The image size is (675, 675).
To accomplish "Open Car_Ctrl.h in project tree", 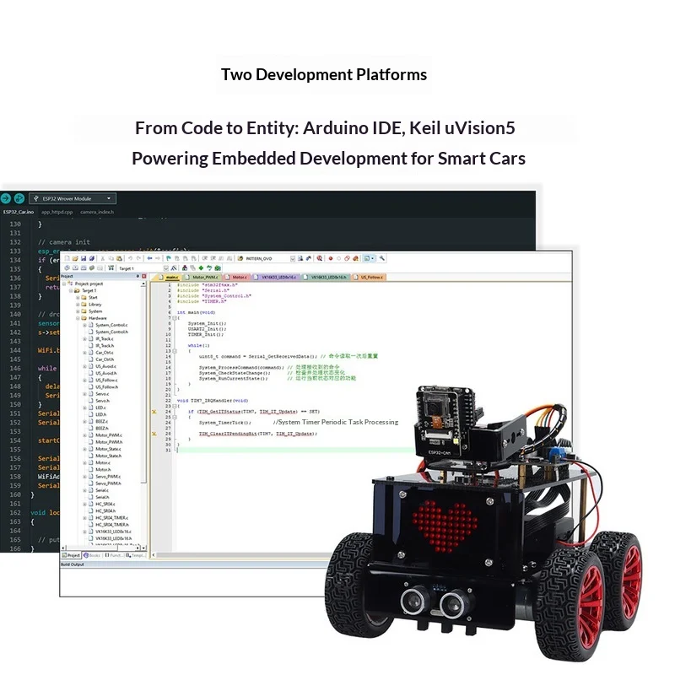I will click(x=105, y=359).
